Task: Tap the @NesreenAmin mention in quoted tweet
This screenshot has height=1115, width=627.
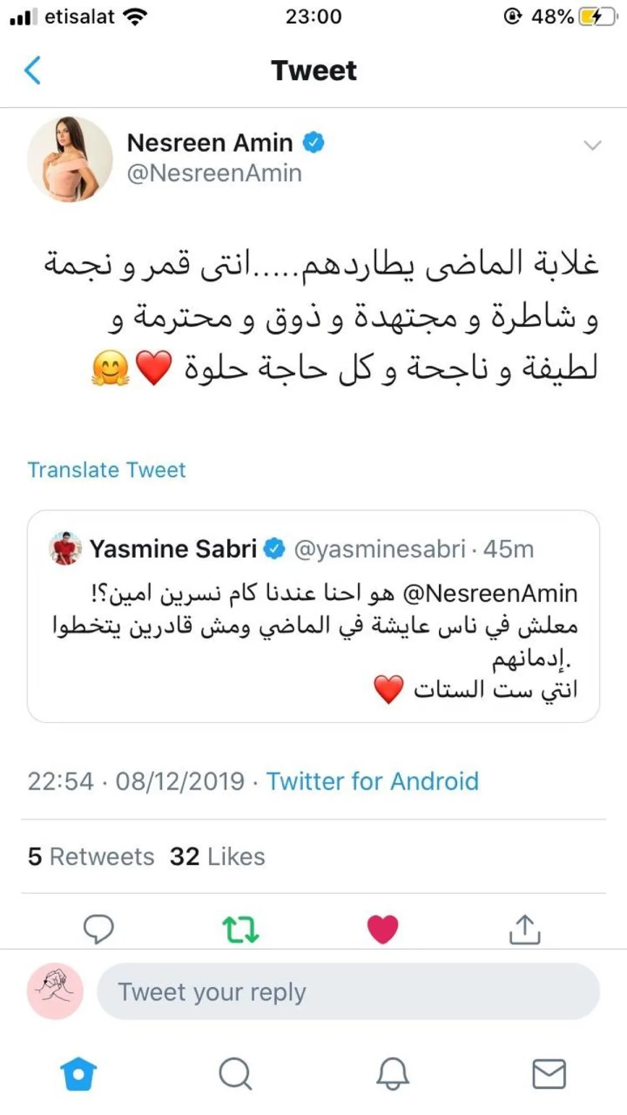Action: click(490, 593)
